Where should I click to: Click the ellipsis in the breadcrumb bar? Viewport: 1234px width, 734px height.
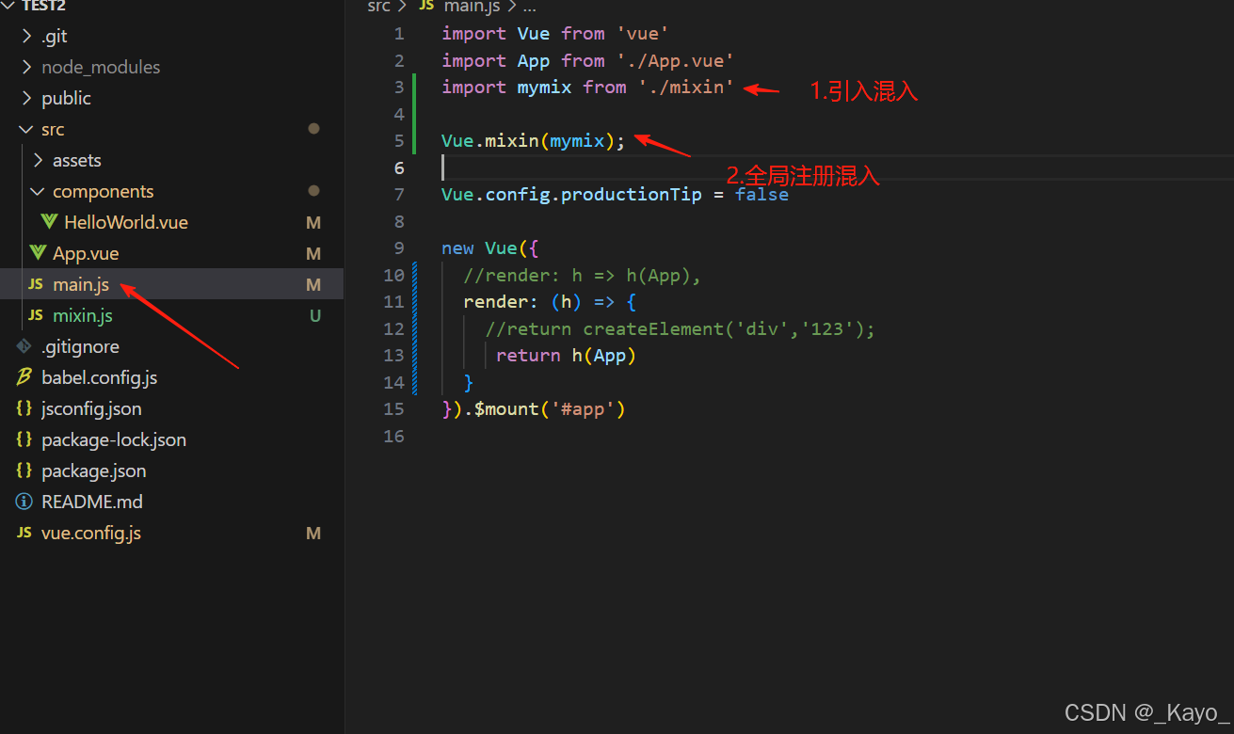pos(529,8)
